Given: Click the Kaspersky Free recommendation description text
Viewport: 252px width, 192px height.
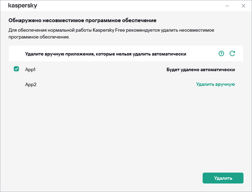Looking at the screenshot, I should tap(111, 33).
